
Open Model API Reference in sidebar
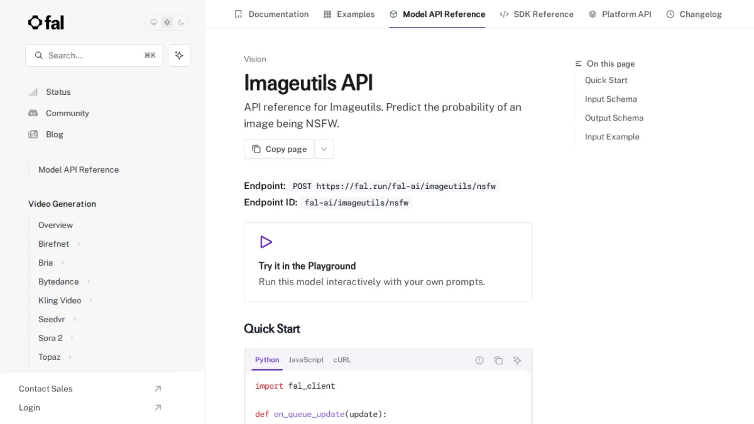[79, 170]
